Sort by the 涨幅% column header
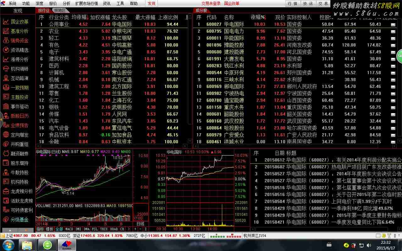This screenshot has height=251, width=402. click(x=258, y=17)
